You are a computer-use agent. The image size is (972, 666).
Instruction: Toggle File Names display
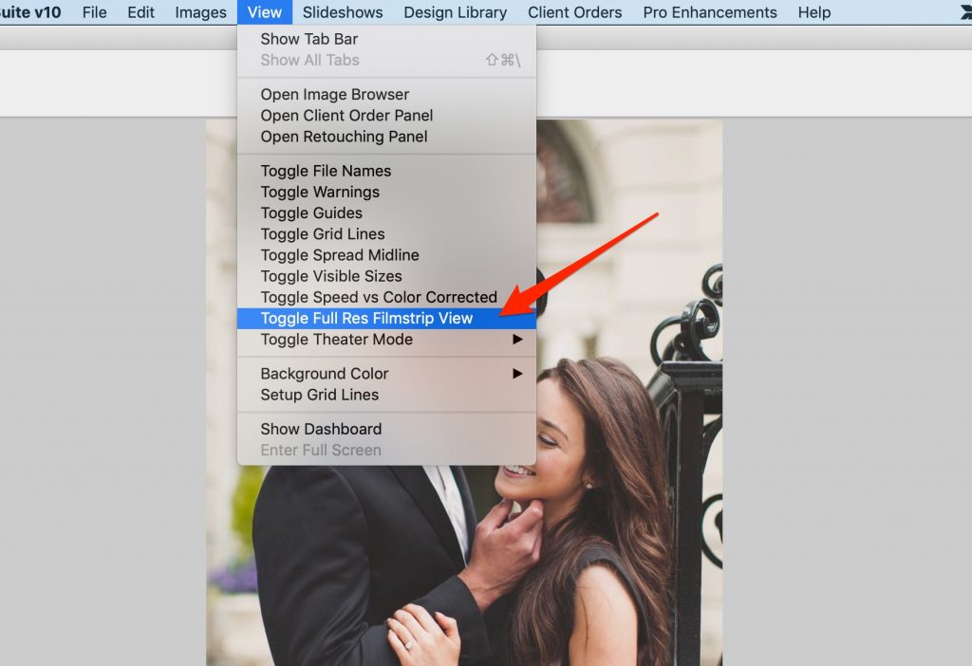(x=387, y=171)
